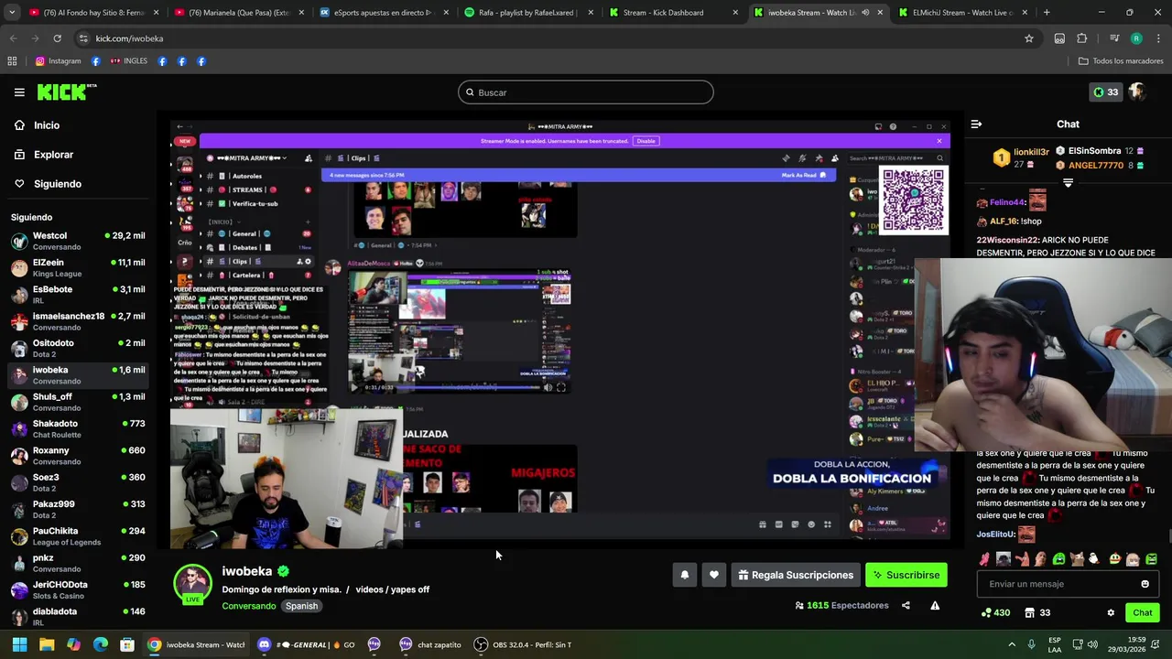1172x659 pixels.
Task: Click chat user 22Wisconsin22
Action: [x=1007, y=240]
